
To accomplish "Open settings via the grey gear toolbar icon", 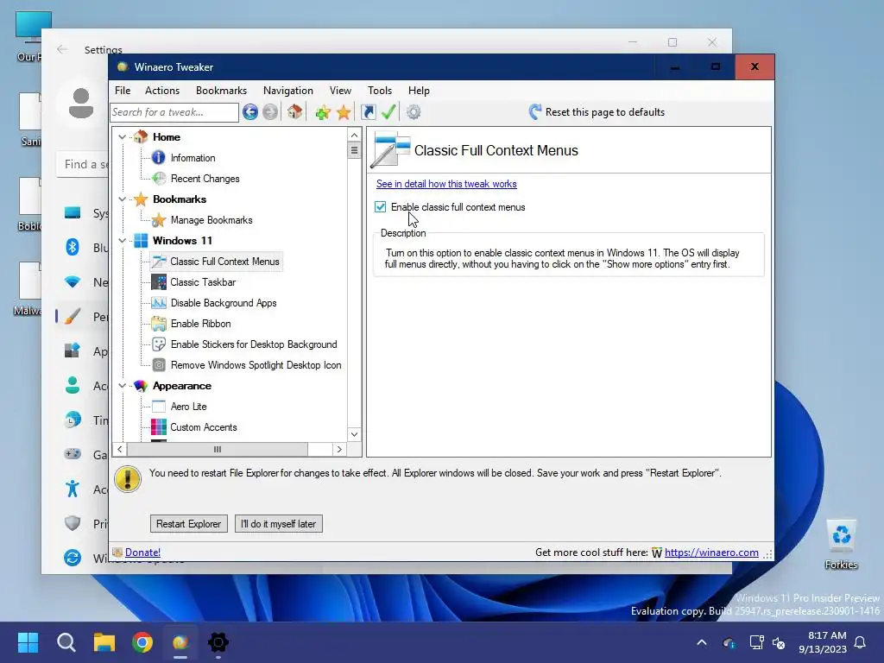I will (x=414, y=112).
